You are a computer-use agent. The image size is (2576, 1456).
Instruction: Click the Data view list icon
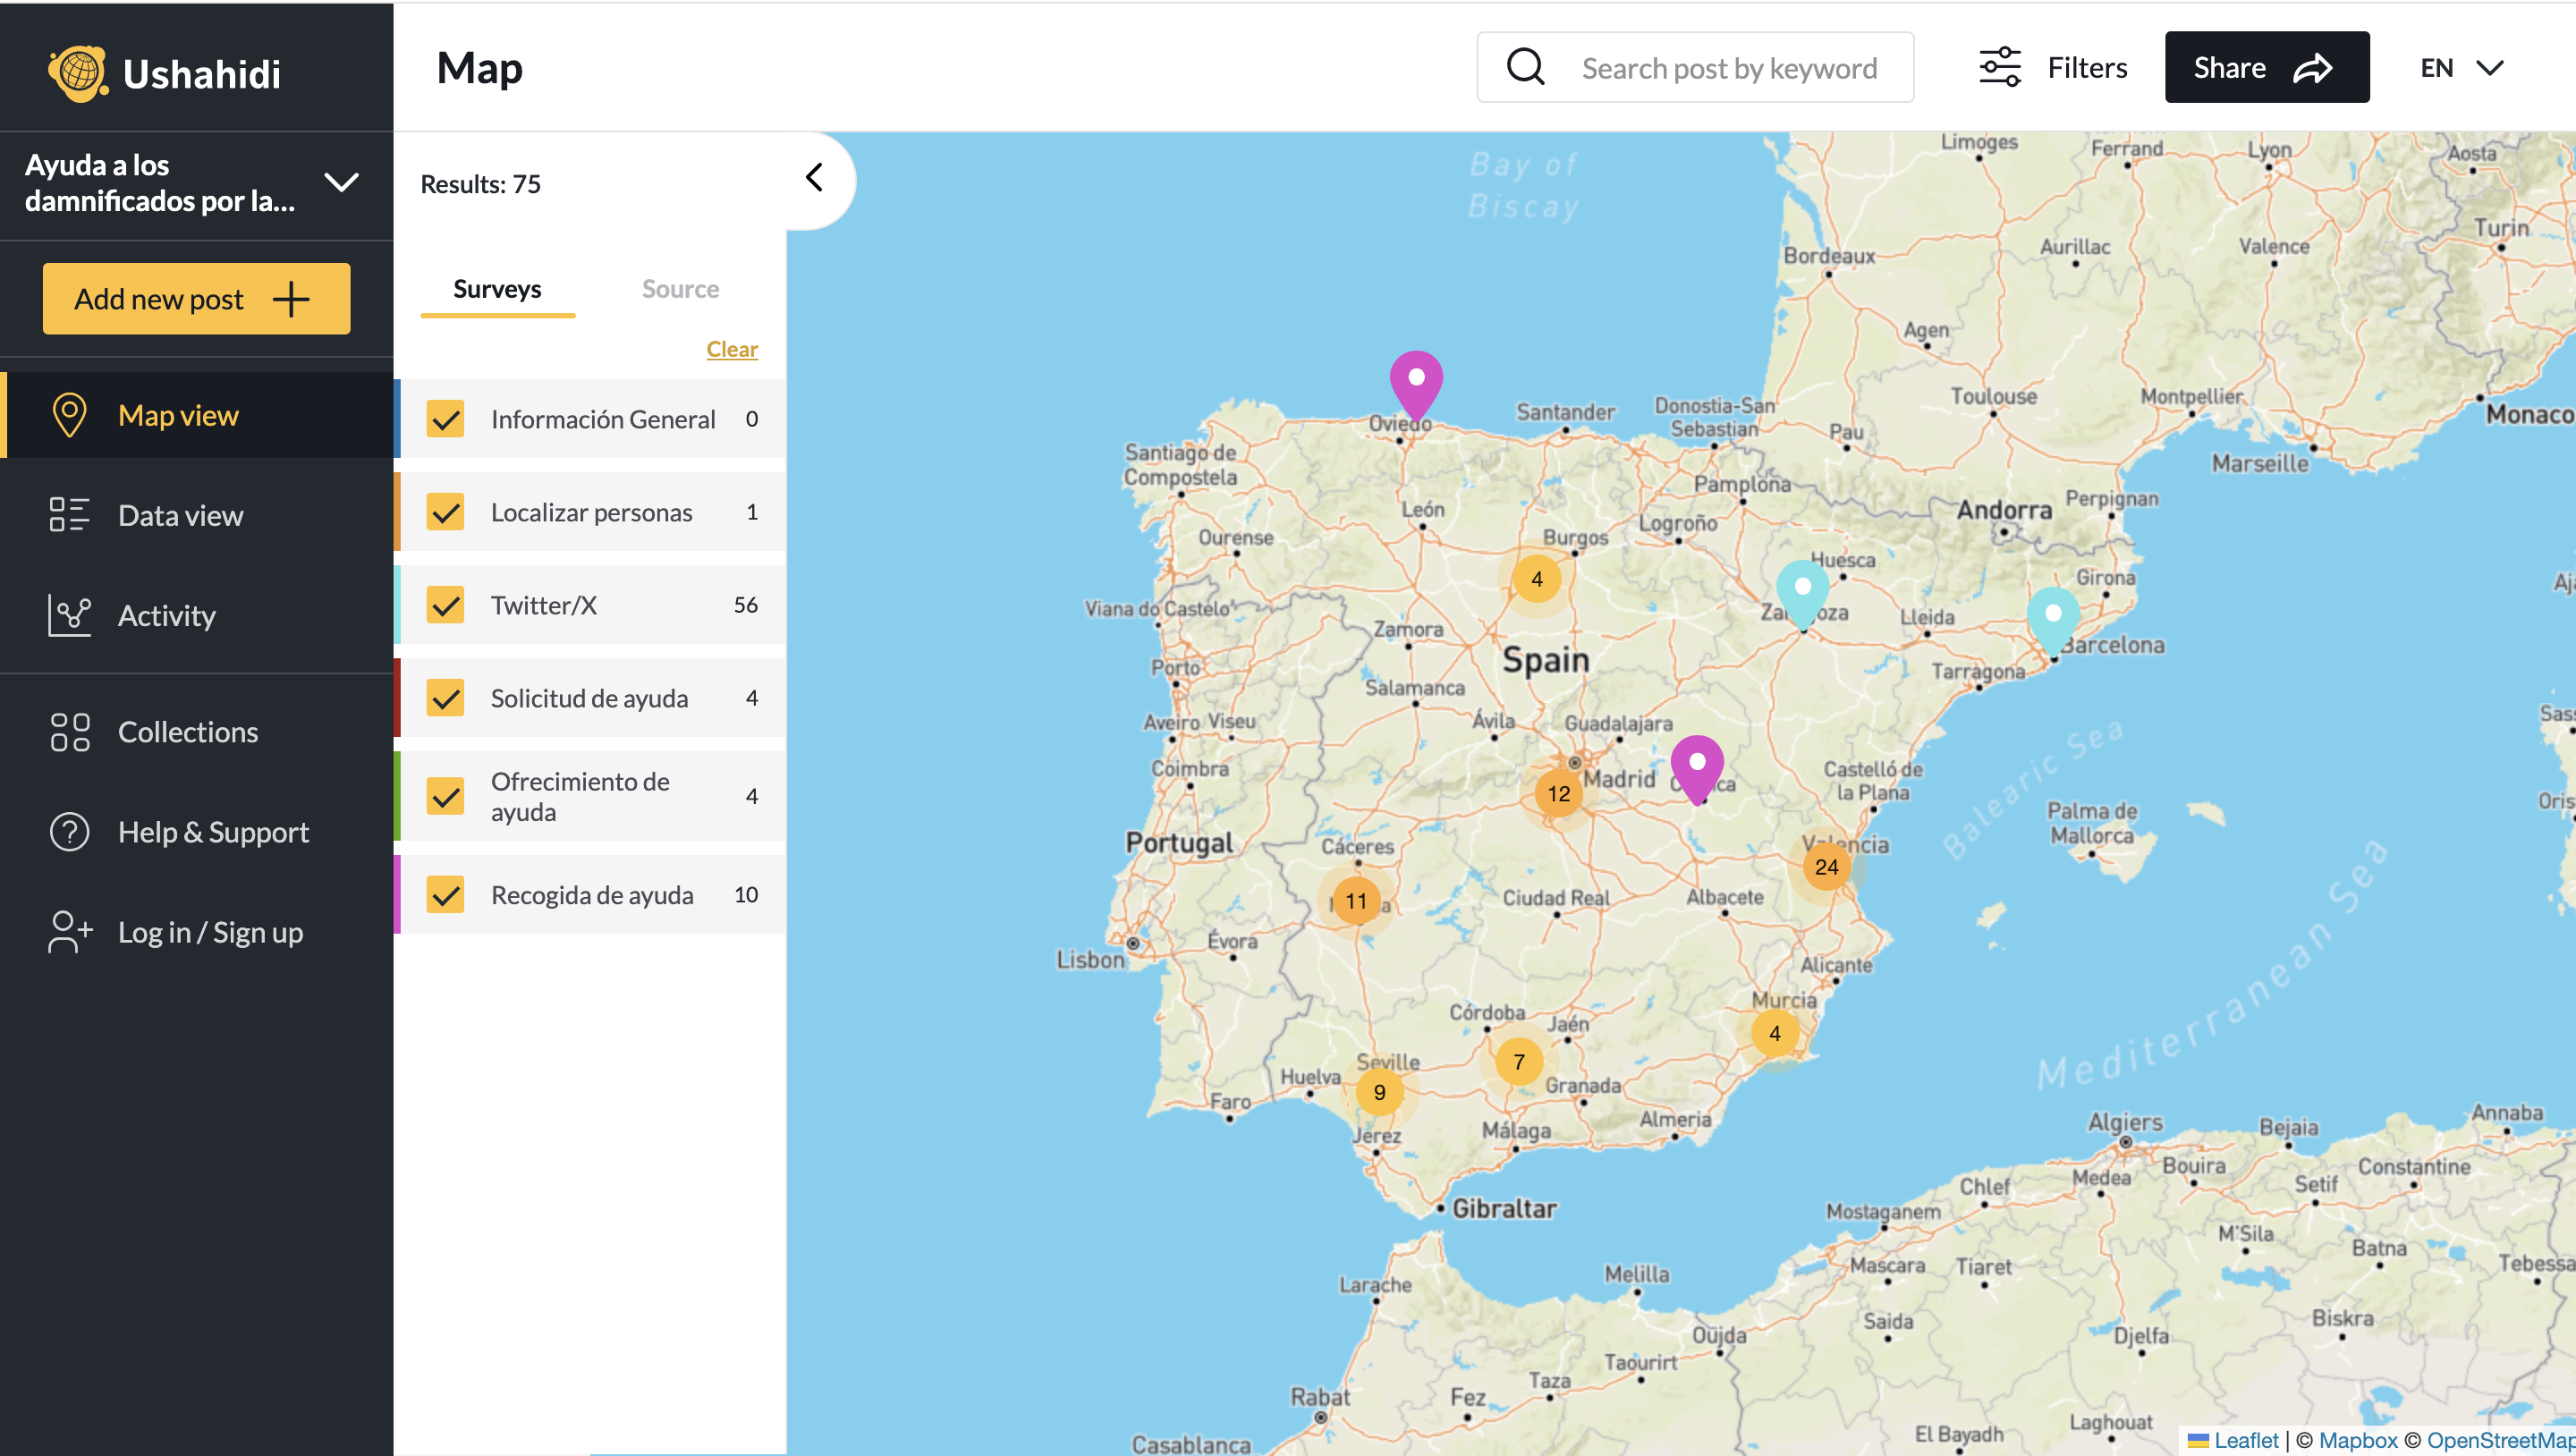point(69,515)
